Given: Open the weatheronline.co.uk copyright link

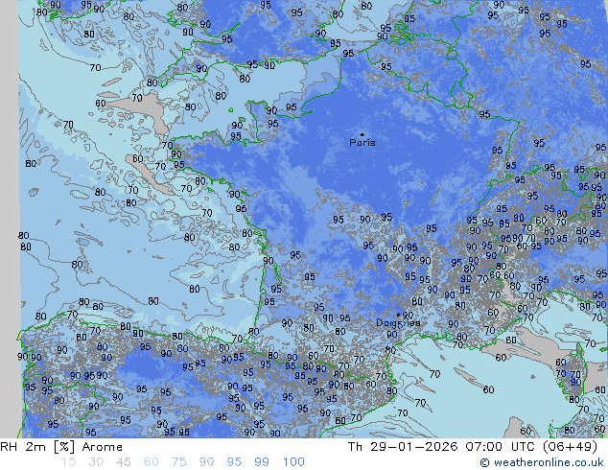Looking at the screenshot, I should click(541, 462).
